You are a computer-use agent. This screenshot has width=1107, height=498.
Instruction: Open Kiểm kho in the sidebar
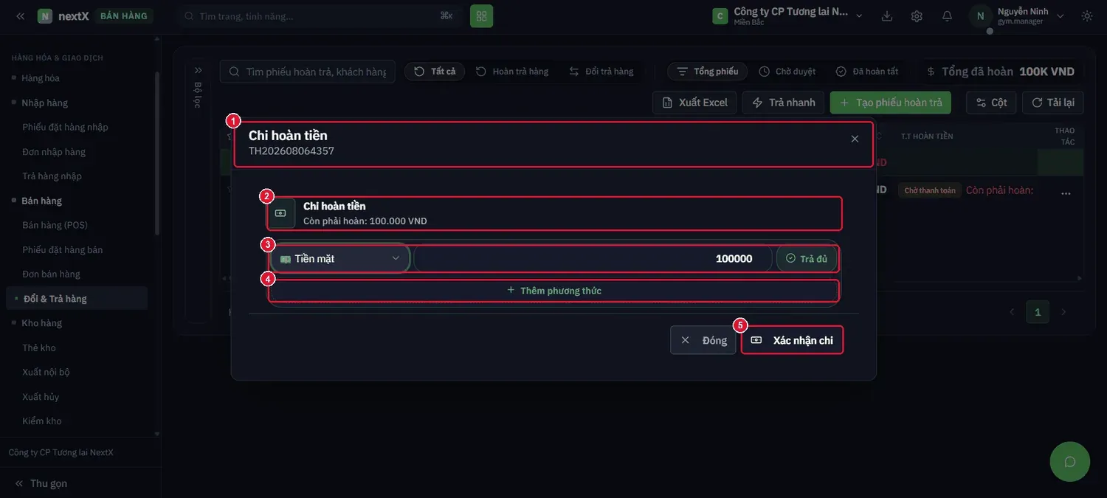coord(42,421)
